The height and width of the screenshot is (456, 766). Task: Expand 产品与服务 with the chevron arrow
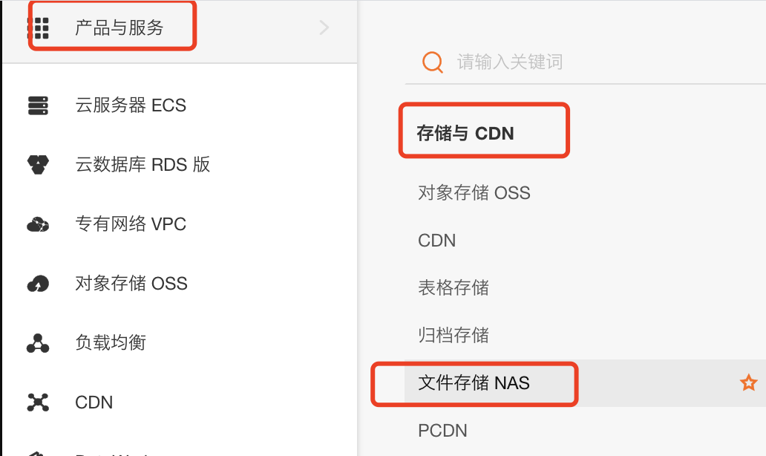coord(324,28)
